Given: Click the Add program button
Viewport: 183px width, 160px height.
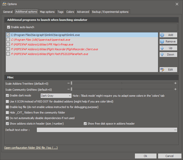Looking at the screenshot, I should [x=168, y=35].
